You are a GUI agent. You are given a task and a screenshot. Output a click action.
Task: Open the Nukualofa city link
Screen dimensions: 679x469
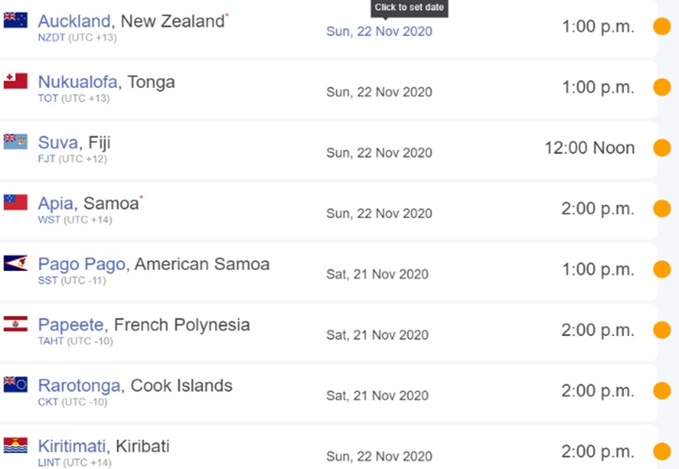coord(78,82)
